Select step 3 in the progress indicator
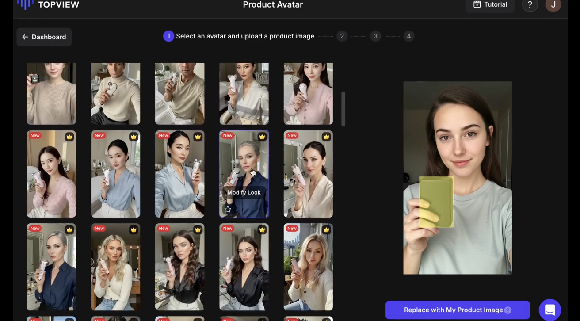The width and height of the screenshot is (580, 321). [x=375, y=36]
